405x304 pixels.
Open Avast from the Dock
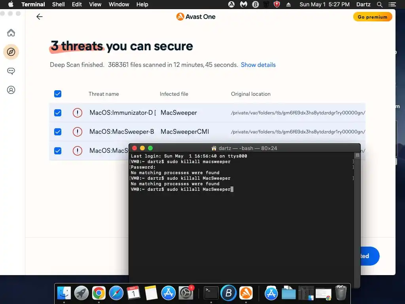pyautogui.click(x=246, y=293)
